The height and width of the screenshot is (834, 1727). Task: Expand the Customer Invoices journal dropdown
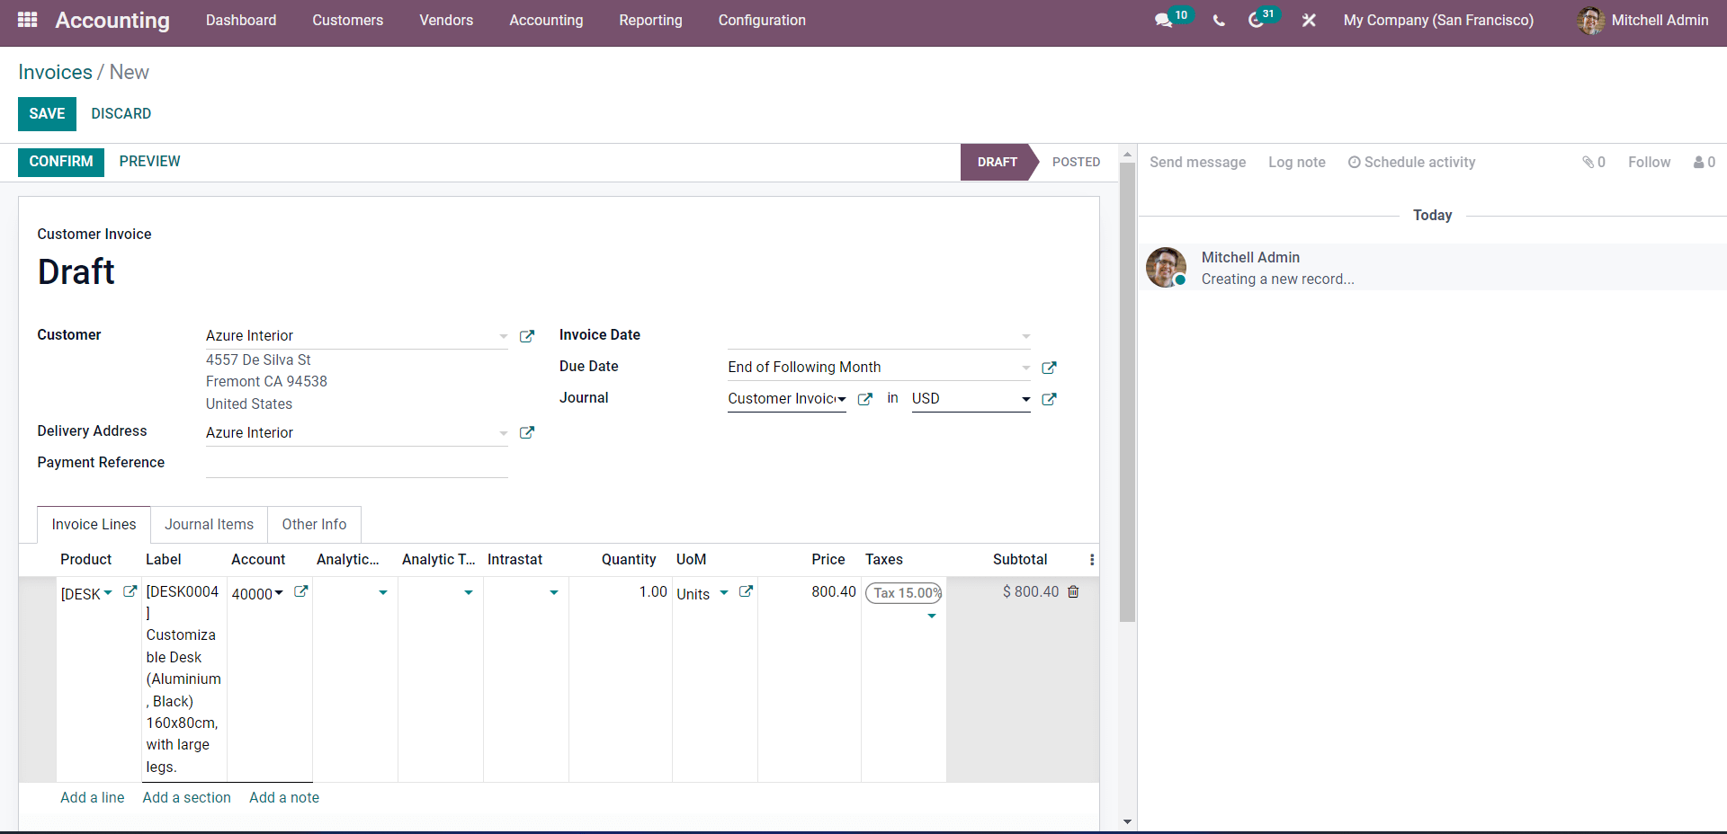coord(842,399)
